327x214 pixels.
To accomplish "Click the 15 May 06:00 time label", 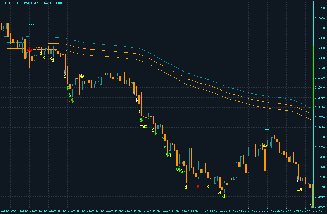I will [x=181, y=211].
